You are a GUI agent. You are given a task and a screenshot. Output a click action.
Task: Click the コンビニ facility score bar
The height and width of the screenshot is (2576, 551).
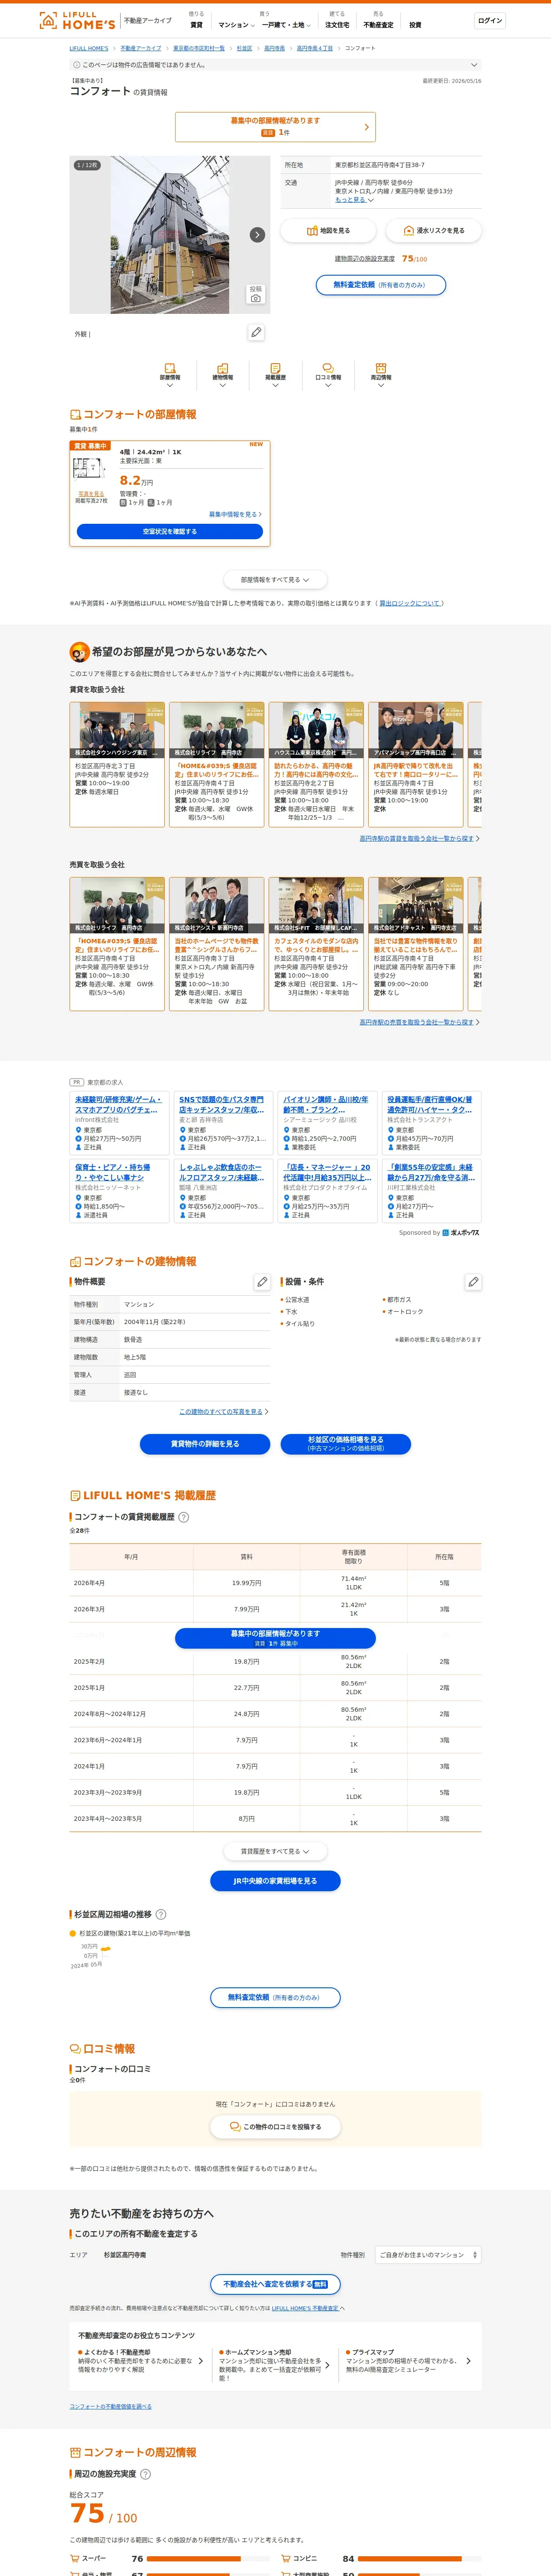coord(420,2558)
